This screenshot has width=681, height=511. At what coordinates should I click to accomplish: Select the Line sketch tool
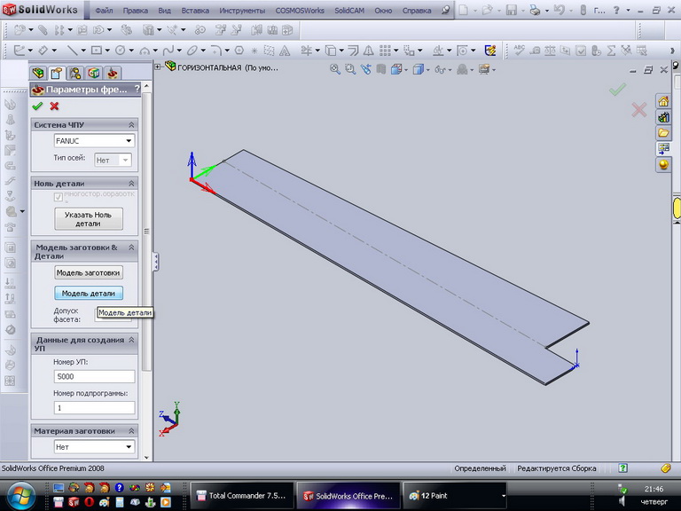[72, 51]
